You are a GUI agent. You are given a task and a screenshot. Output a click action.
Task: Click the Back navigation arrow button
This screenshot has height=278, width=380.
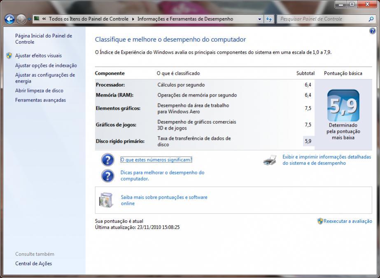(10, 19)
